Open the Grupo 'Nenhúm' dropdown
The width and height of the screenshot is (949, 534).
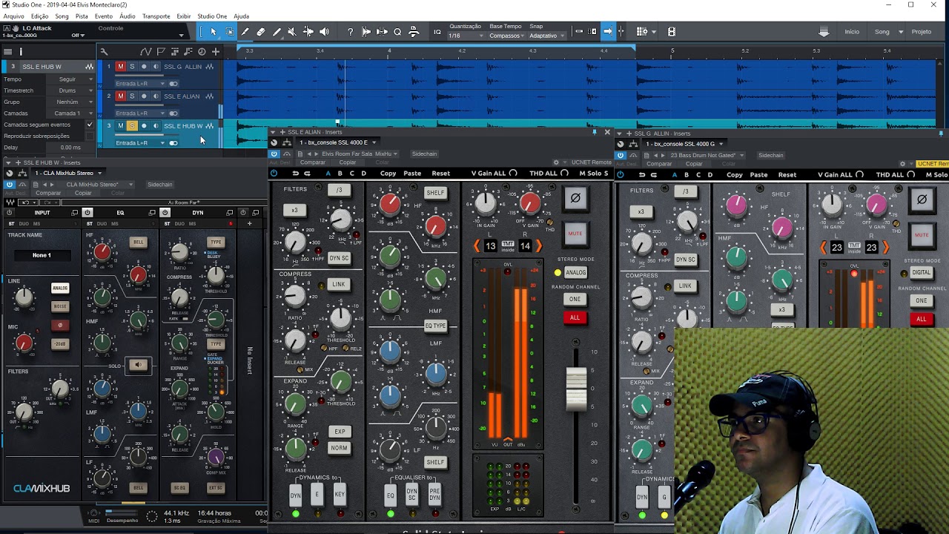tap(72, 102)
